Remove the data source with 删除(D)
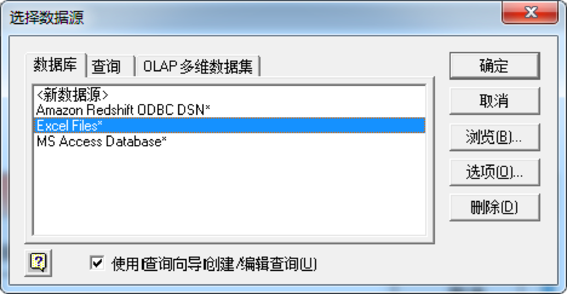This screenshot has height=294, width=567. pyautogui.click(x=494, y=207)
